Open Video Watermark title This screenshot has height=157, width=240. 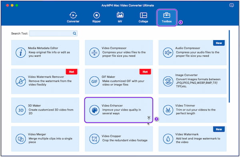pos(187,134)
